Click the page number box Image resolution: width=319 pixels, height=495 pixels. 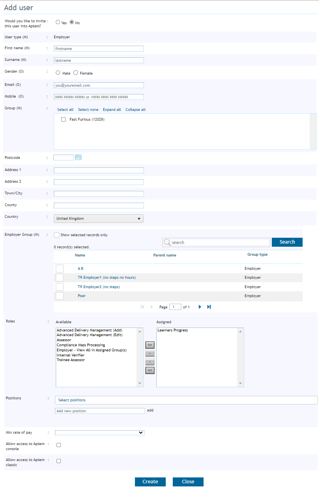click(x=175, y=307)
